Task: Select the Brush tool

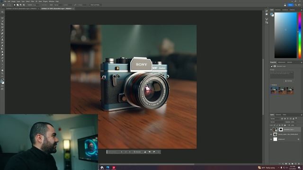Action: coord(2,37)
